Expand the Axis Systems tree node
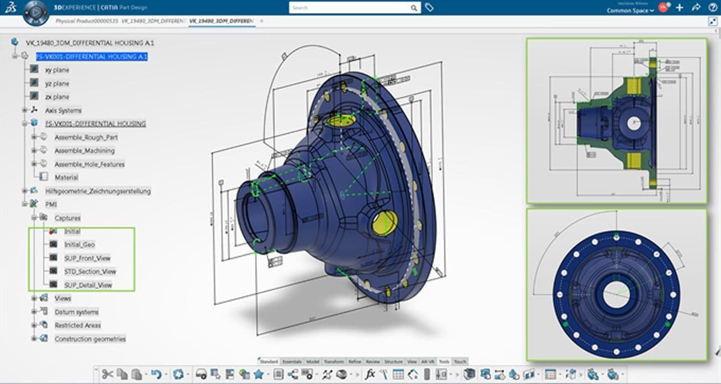This screenshot has height=384, width=721. pos(24,110)
